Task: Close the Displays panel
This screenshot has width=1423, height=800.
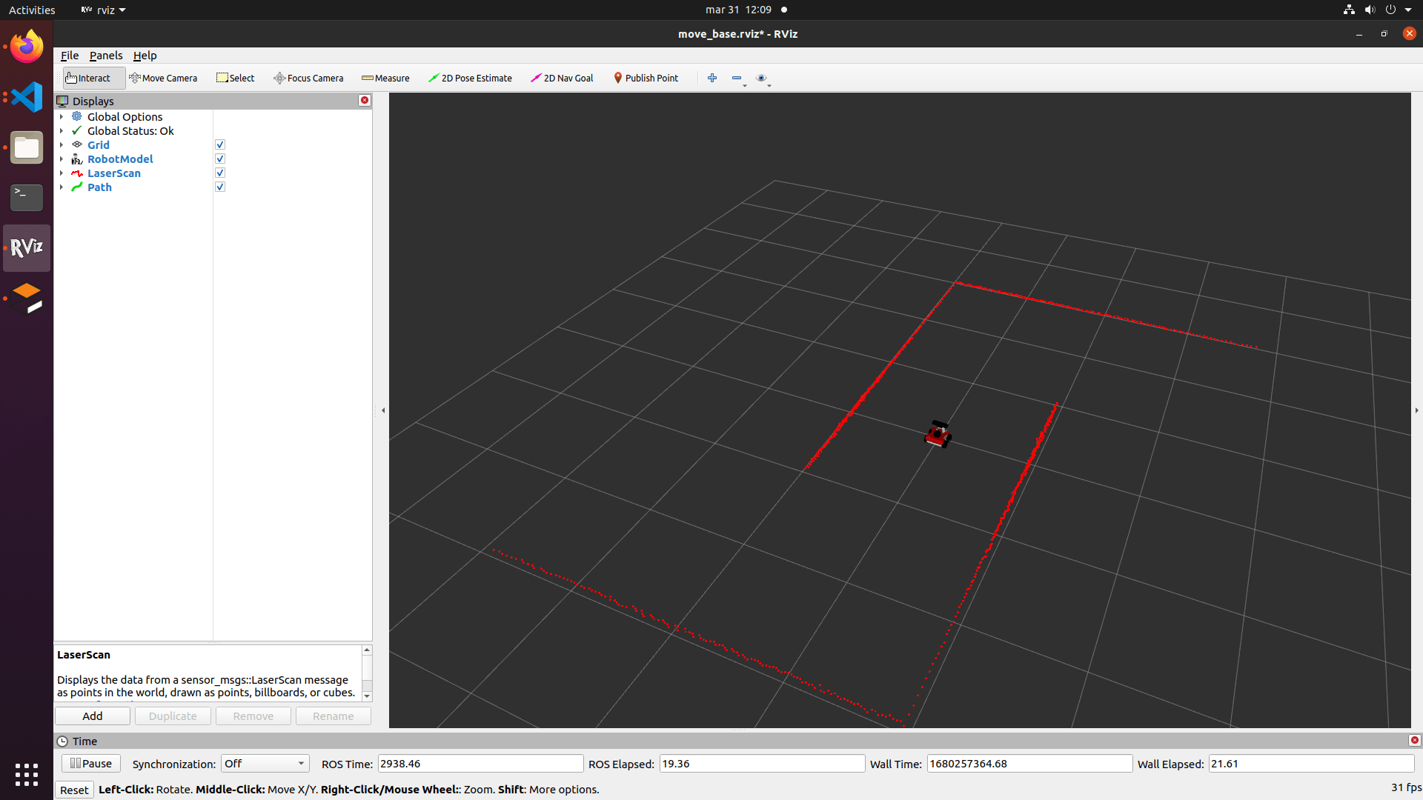Action: 365,100
